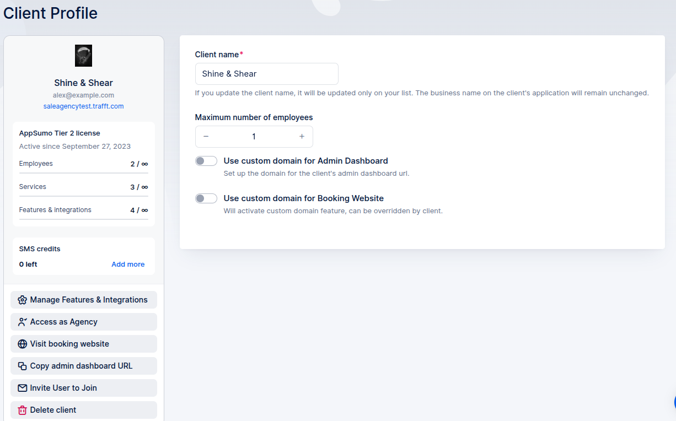Click the blue chat widget at screen edge
This screenshot has width=676, height=421.
(673, 402)
